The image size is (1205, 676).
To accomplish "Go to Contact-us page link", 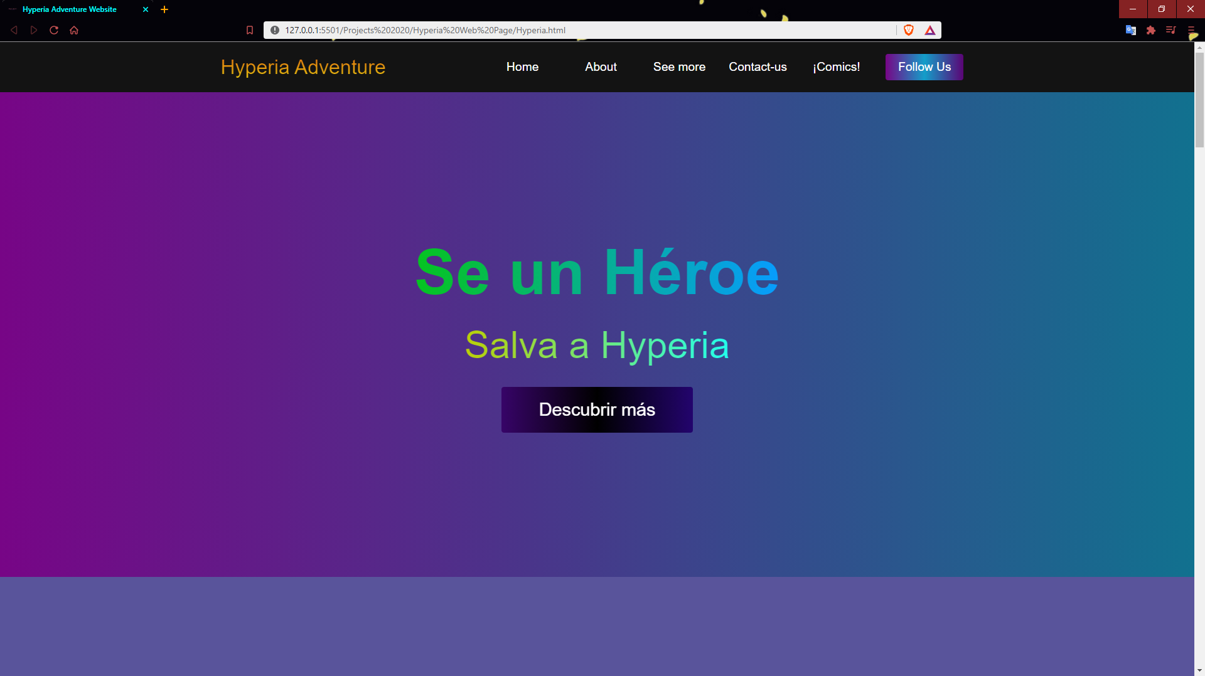I will coord(758,67).
